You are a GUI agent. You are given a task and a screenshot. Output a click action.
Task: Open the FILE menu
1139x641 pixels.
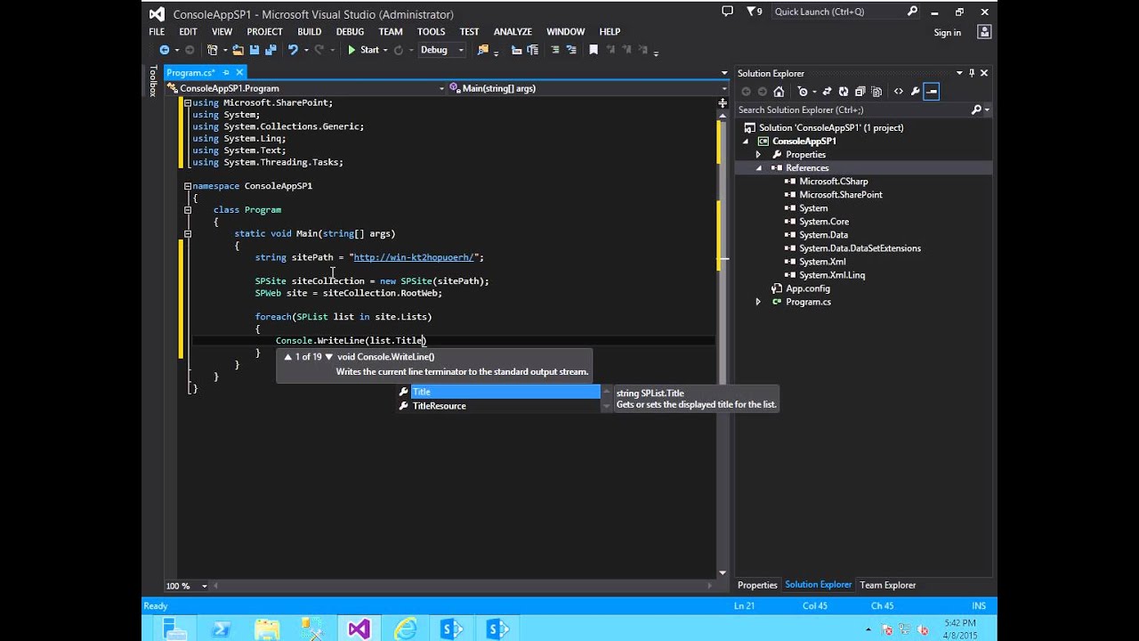(x=157, y=32)
